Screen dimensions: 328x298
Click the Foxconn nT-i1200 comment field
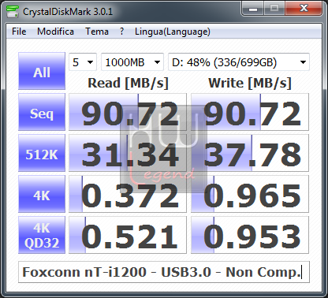pyautogui.click(x=164, y=272)
